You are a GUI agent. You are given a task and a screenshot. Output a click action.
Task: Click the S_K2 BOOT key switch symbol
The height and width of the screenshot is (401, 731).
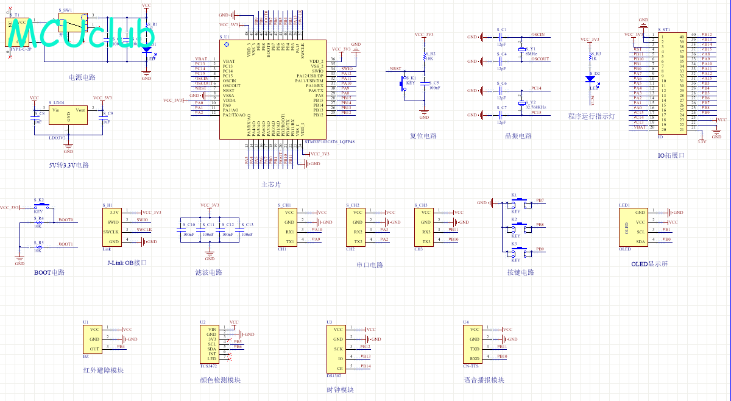pos(40,207)
